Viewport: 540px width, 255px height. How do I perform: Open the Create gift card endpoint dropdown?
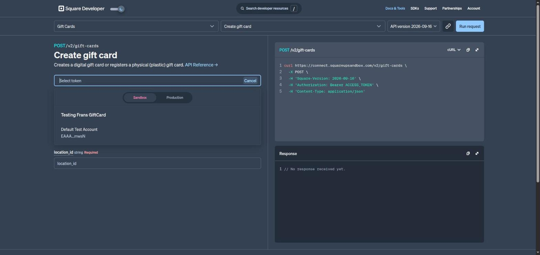[x=303, y=26]
